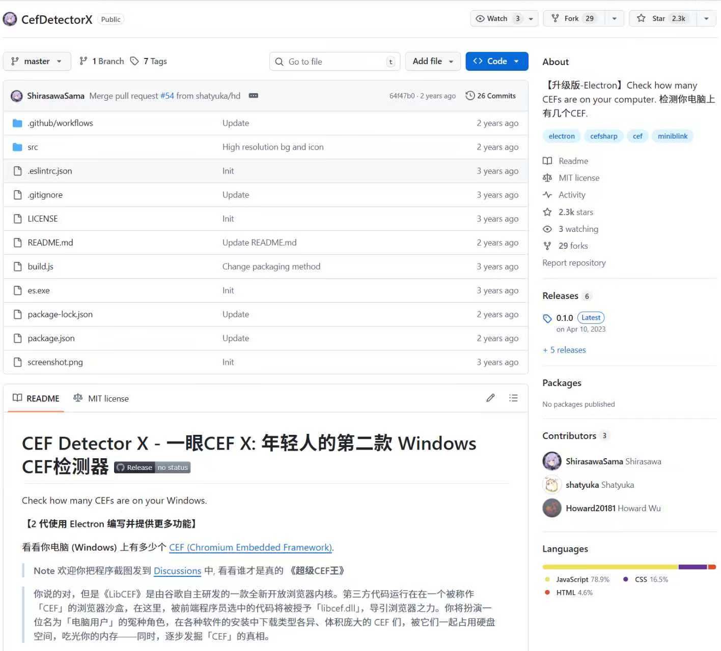Click the 0.1.0 release tag icon

coord(547,318)
